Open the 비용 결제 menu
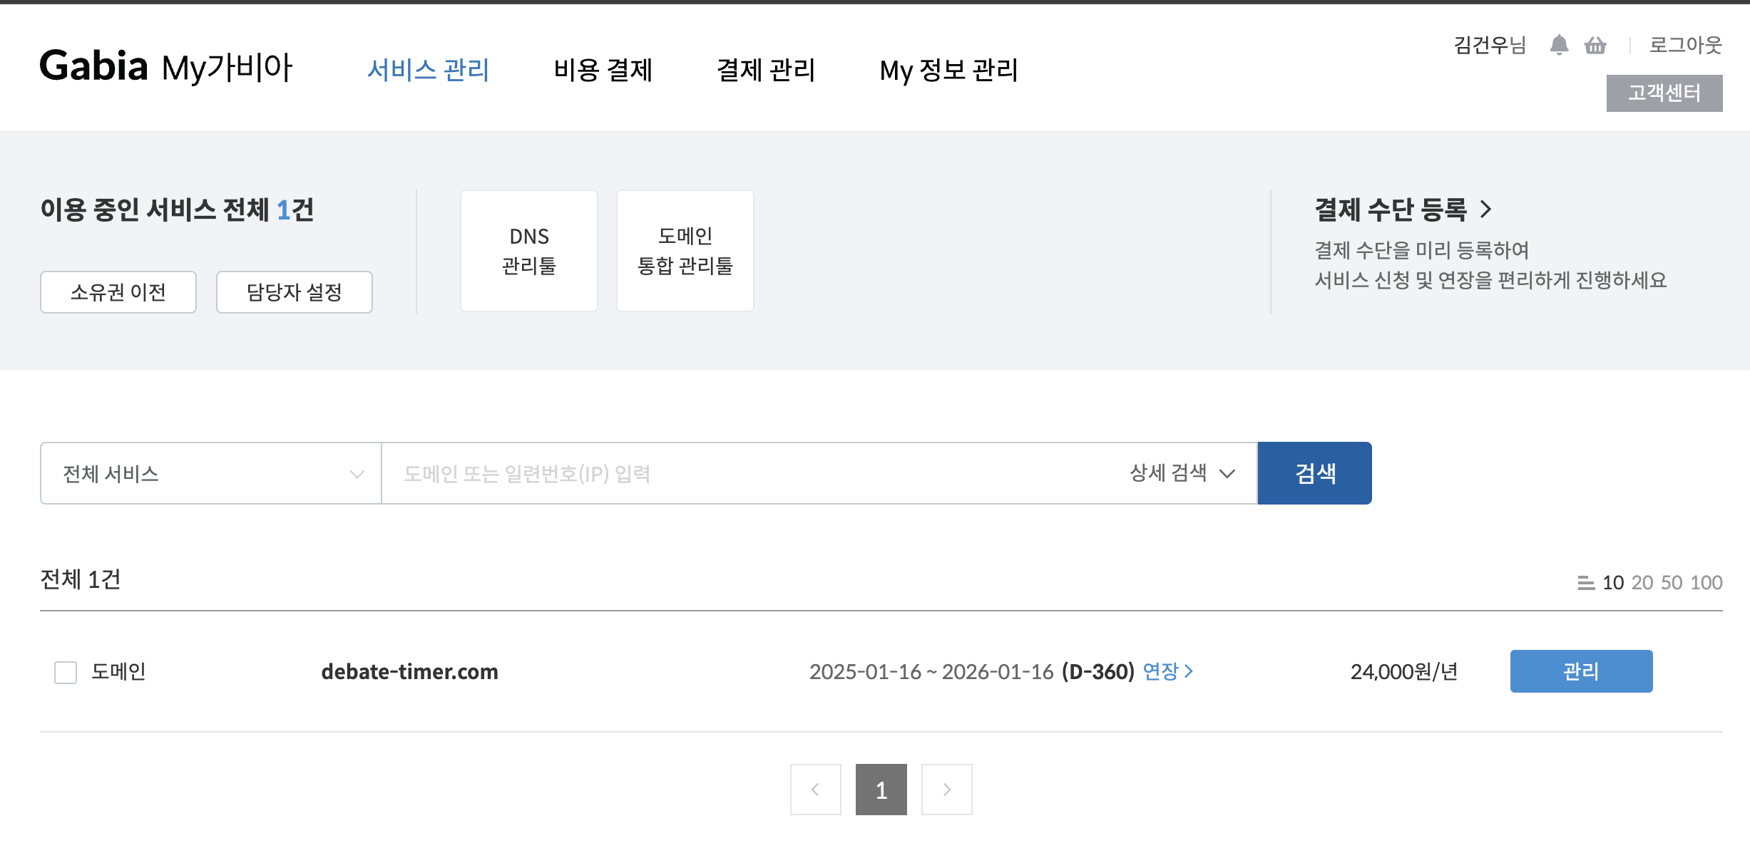Screen dimensions: 1750x848 [x=603, y=70]
